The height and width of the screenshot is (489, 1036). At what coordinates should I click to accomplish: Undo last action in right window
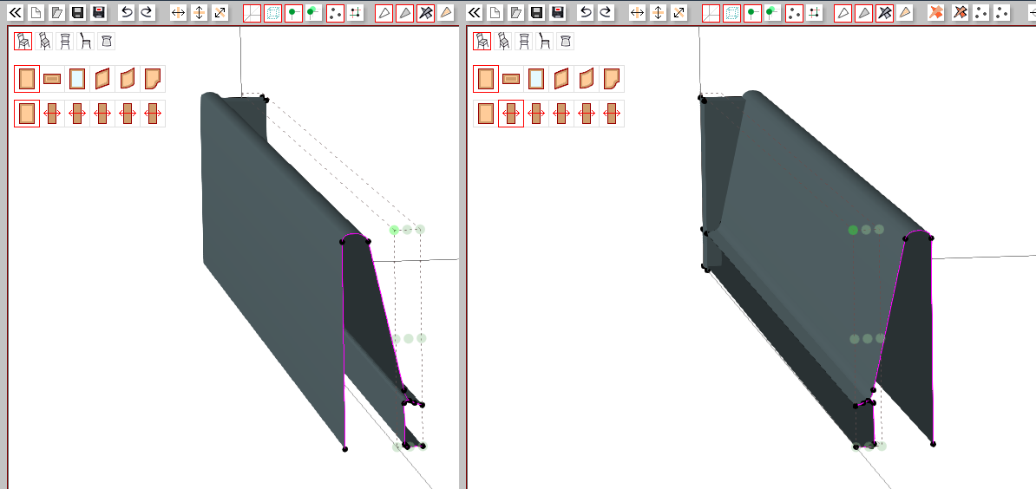click(586, 12)
